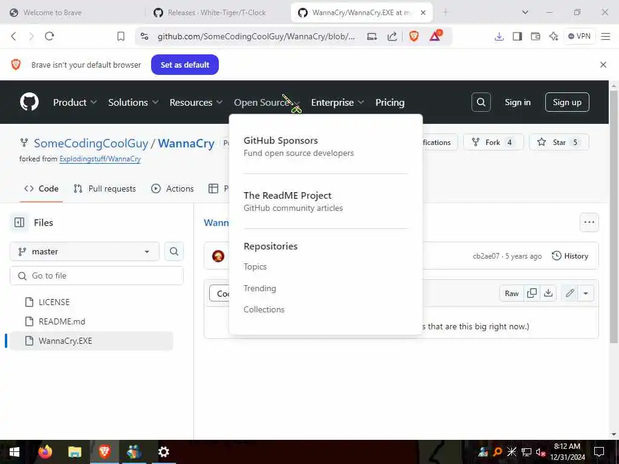
Task: Download raw file icon
Action: tap(548, 293)
